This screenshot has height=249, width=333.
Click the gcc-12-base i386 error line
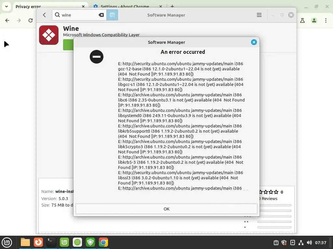[x=179, y=69]
